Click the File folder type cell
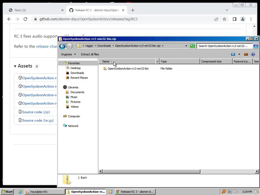Image resolution: width=260 pixels, height=195 pixels. (166, 69)
